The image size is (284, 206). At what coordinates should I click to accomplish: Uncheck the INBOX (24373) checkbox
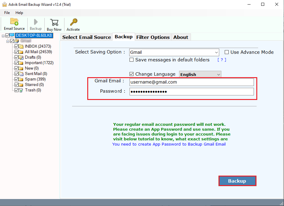tap(16, 46)
